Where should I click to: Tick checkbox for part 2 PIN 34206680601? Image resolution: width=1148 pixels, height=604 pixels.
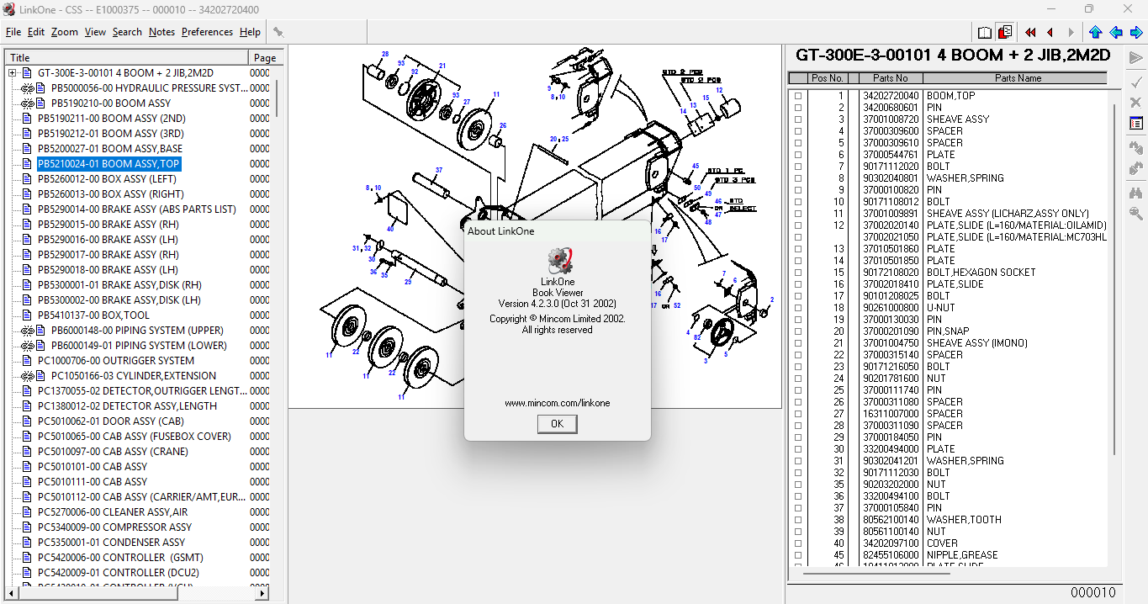click(797, 108)
